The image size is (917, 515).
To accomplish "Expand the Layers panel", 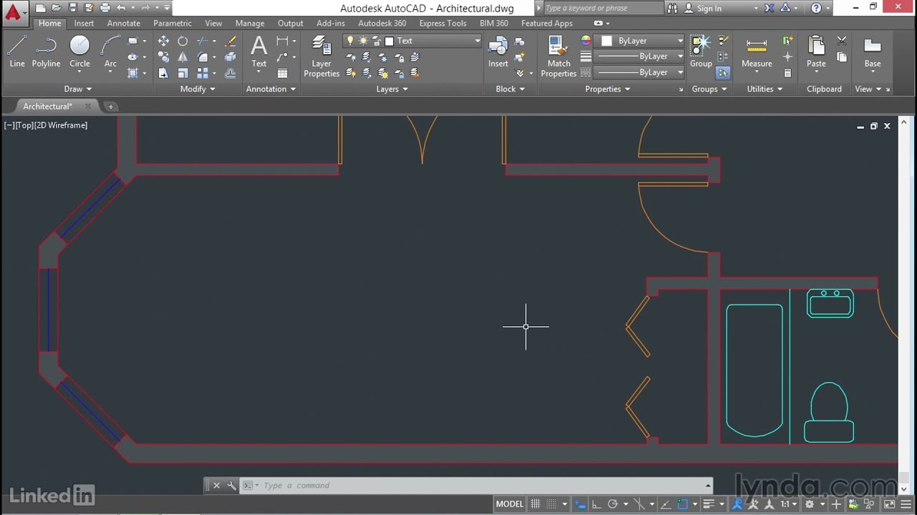I will 392,89.
